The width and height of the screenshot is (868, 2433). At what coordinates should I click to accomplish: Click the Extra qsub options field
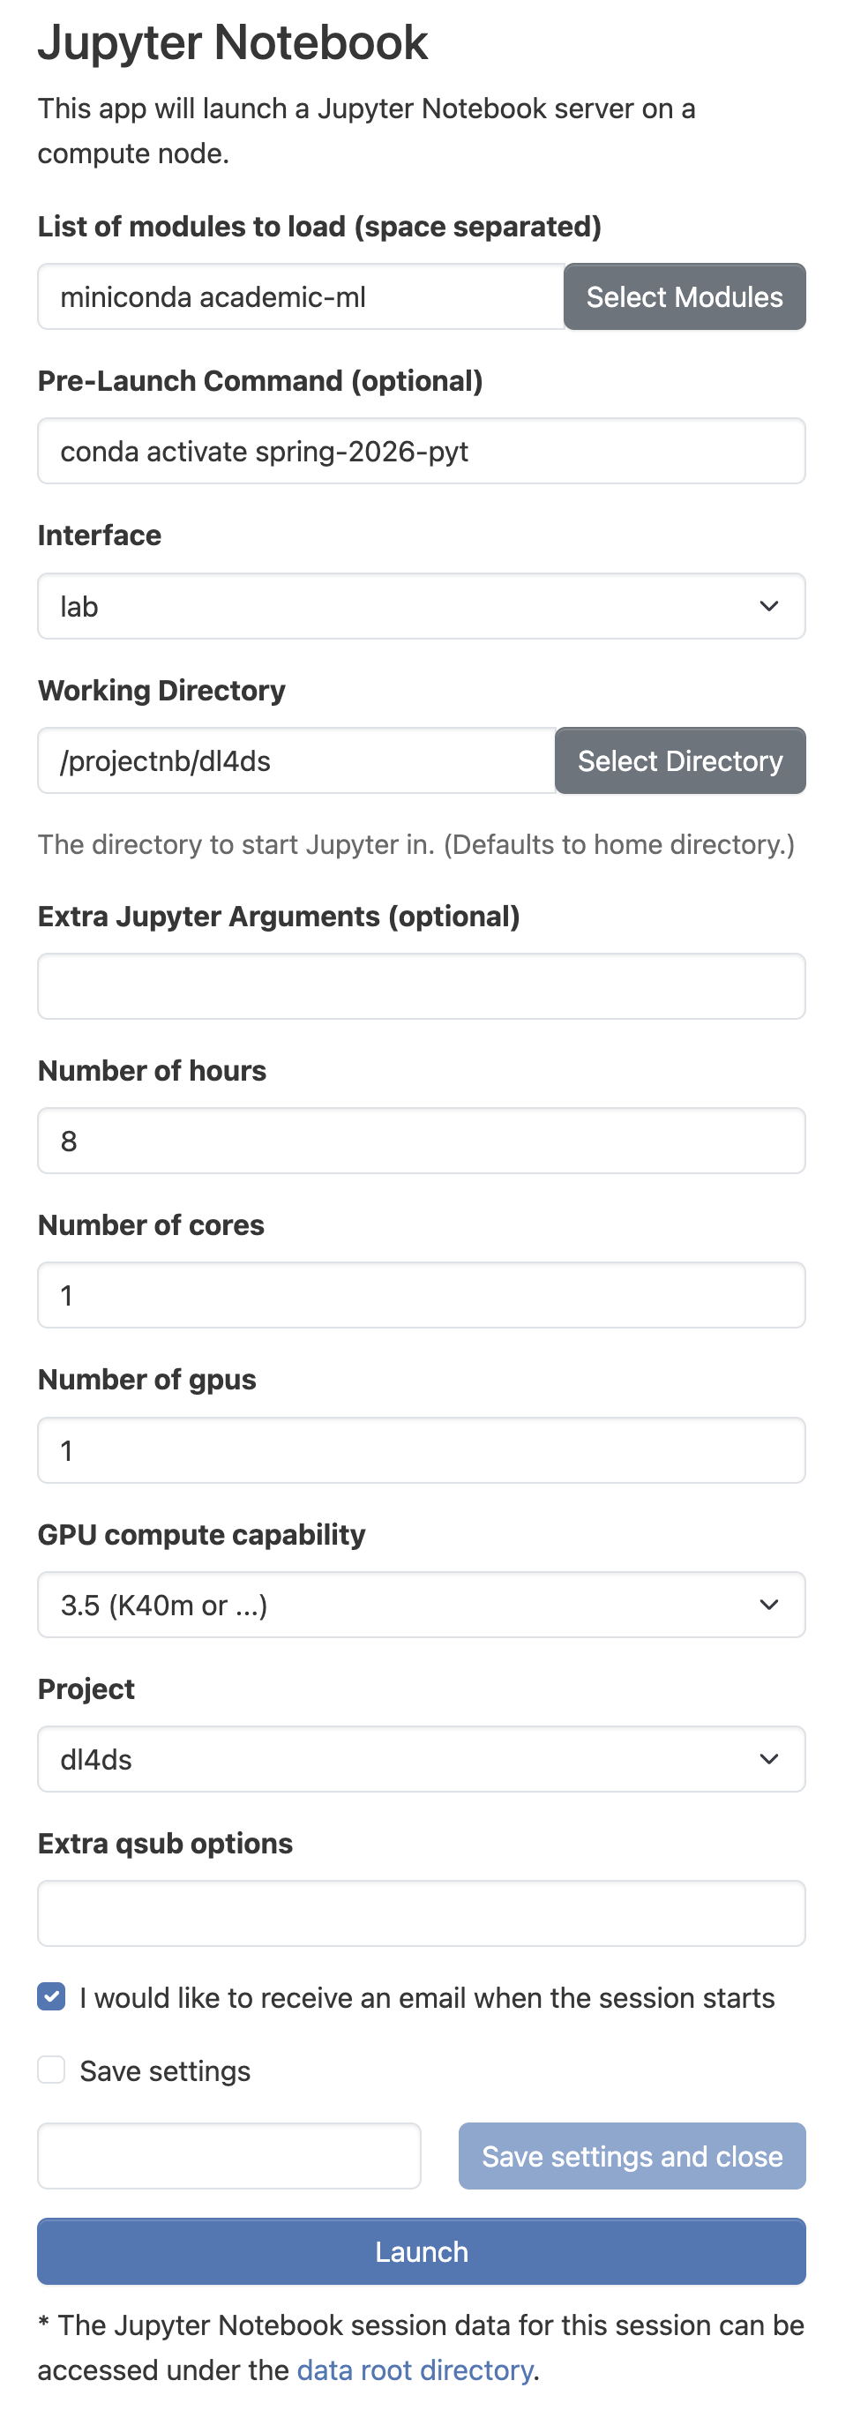pos(420,1913)
